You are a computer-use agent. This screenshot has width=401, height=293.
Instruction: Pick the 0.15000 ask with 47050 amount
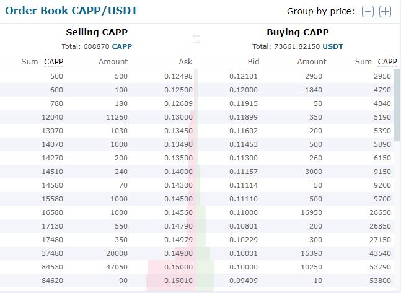(x=178, y=267)
